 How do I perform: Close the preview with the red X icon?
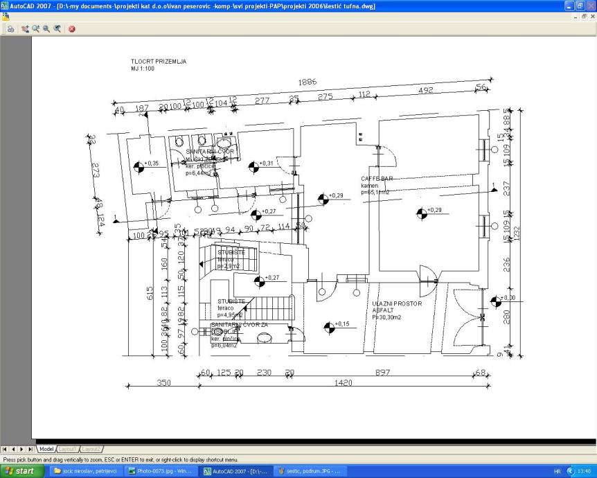pos(71,29)
